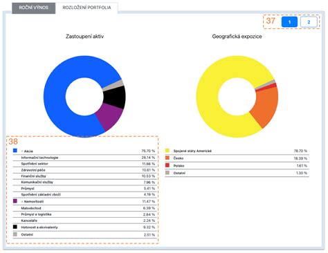Click the 76.70 % value for Akcie
The height and width of the screenshot is (253, 328).
[148, 151]
